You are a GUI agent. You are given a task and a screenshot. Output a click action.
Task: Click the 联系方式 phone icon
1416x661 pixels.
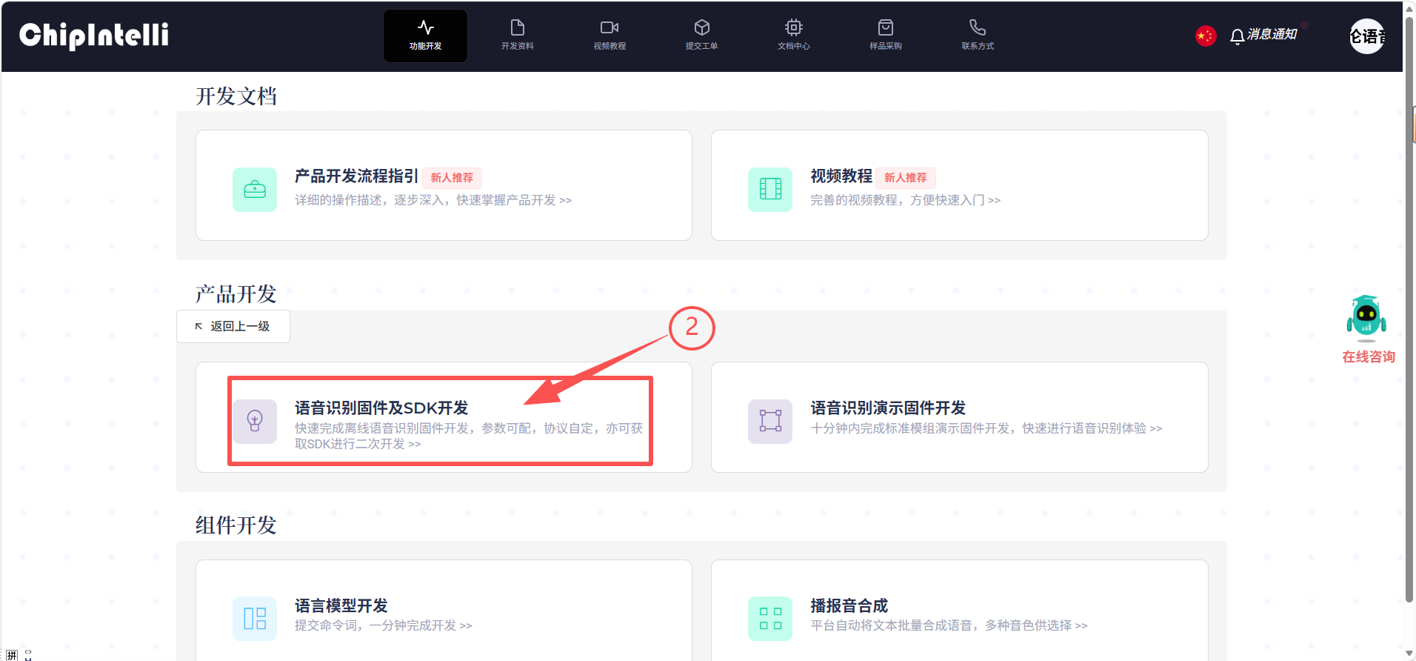[978, 28]
